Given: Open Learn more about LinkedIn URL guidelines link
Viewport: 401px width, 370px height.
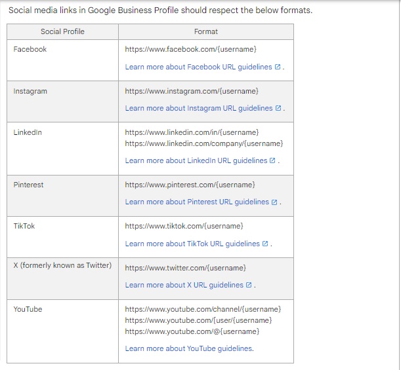Looking at the screenshot, I should tap(196, 160).
